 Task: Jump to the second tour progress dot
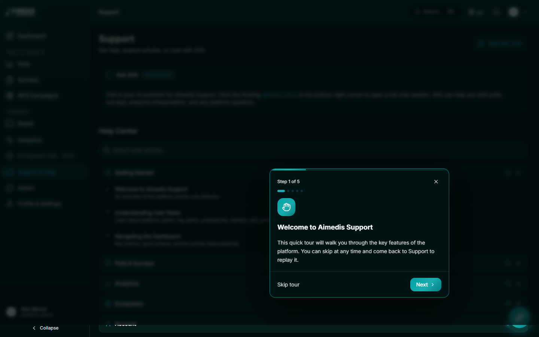click(x=288, y=191)
